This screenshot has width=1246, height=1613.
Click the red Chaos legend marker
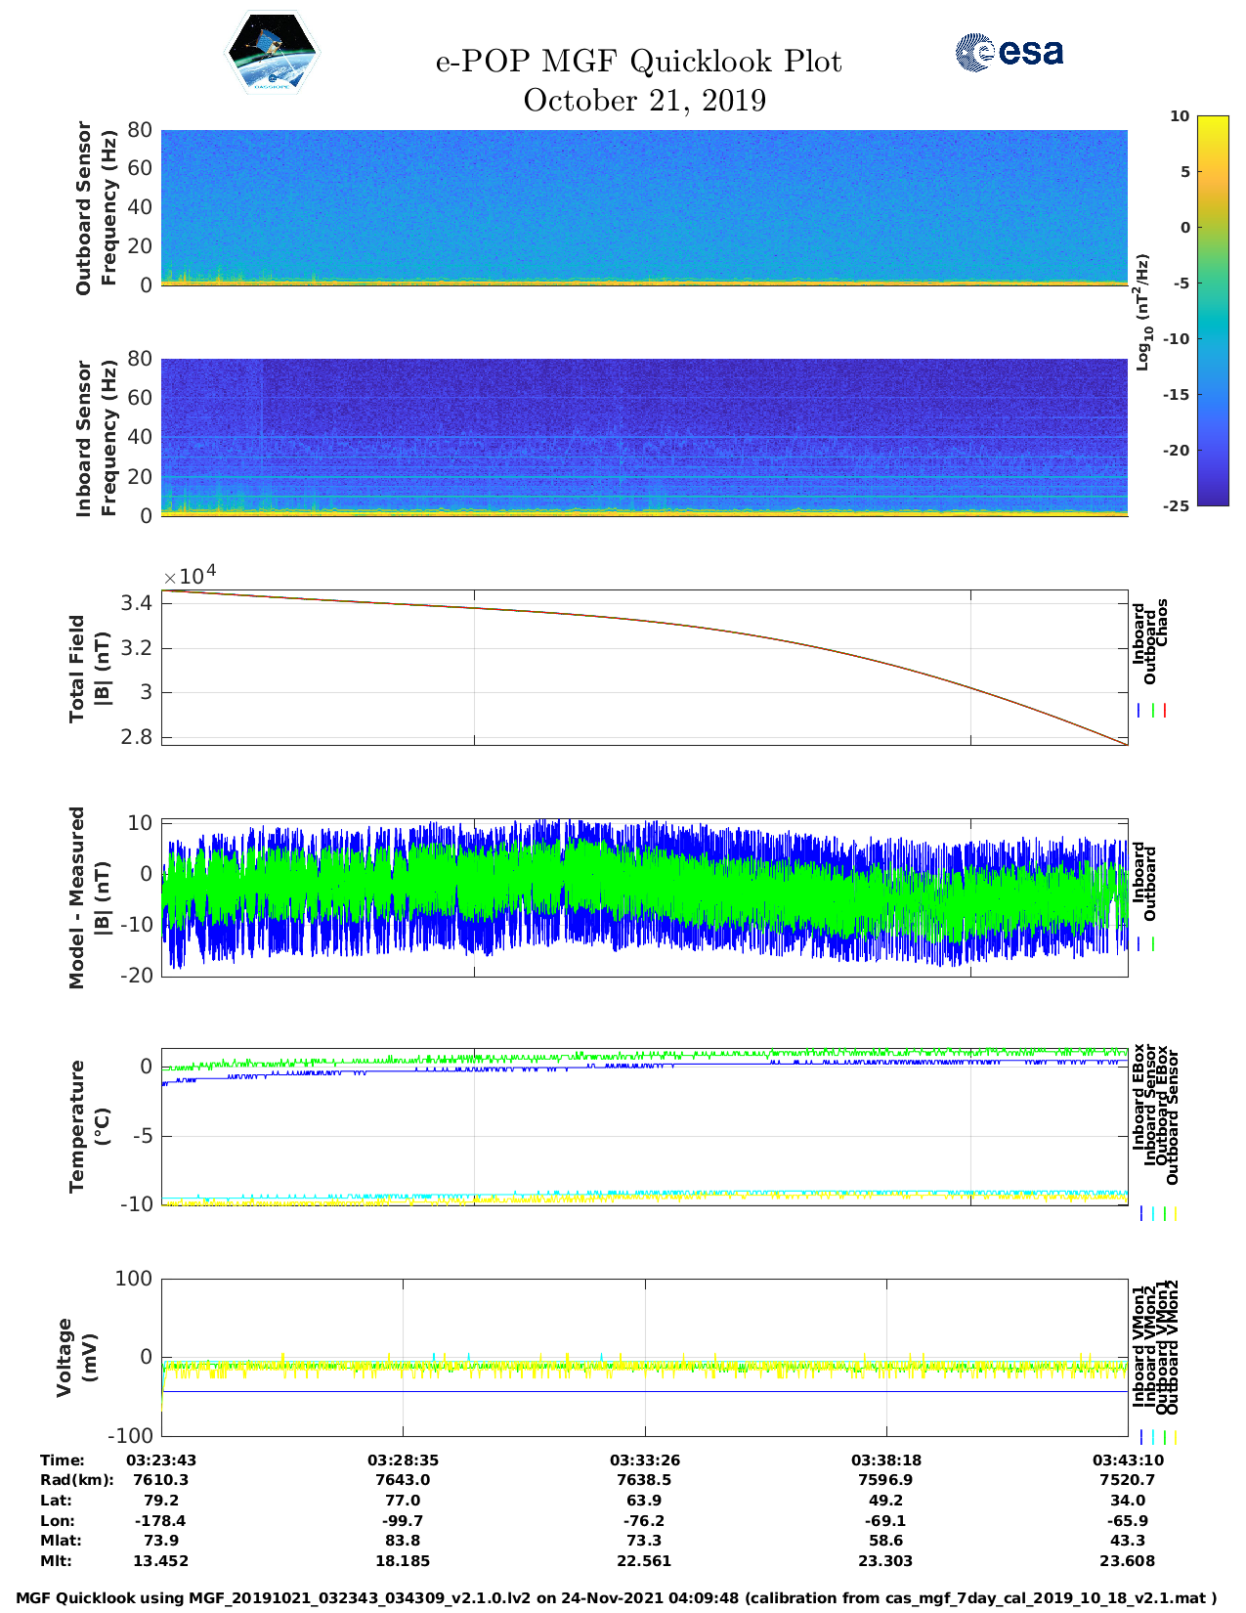(1165, 711)
